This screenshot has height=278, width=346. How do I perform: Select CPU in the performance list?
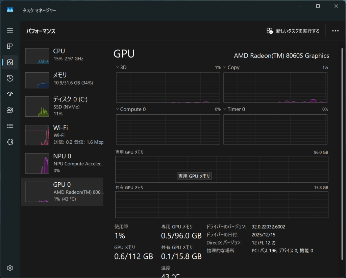point(62,55)
